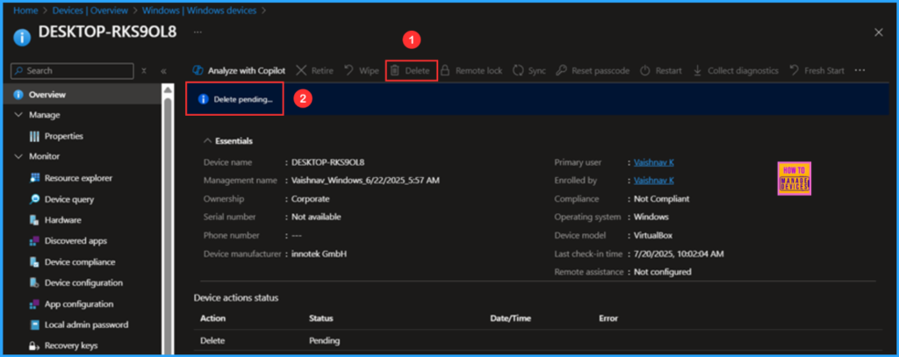The width and height of the screenshot is (899, 357).
Task: Open the ellipsis next to device title
Action: [198, 32]
